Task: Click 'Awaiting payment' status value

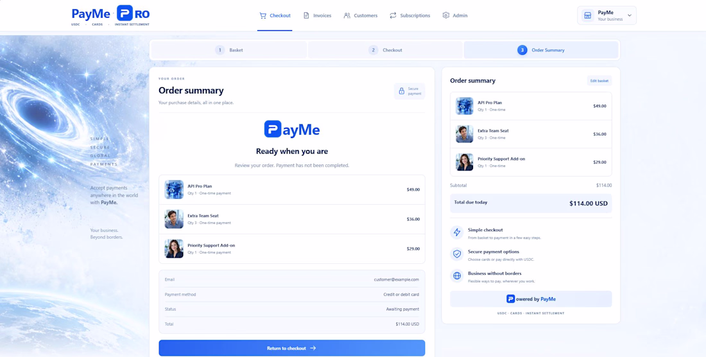Action: coord(402,309)
